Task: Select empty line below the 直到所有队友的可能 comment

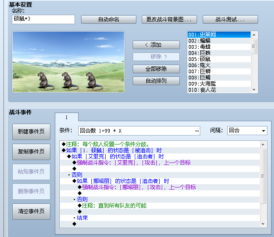Action: [160, 212]
